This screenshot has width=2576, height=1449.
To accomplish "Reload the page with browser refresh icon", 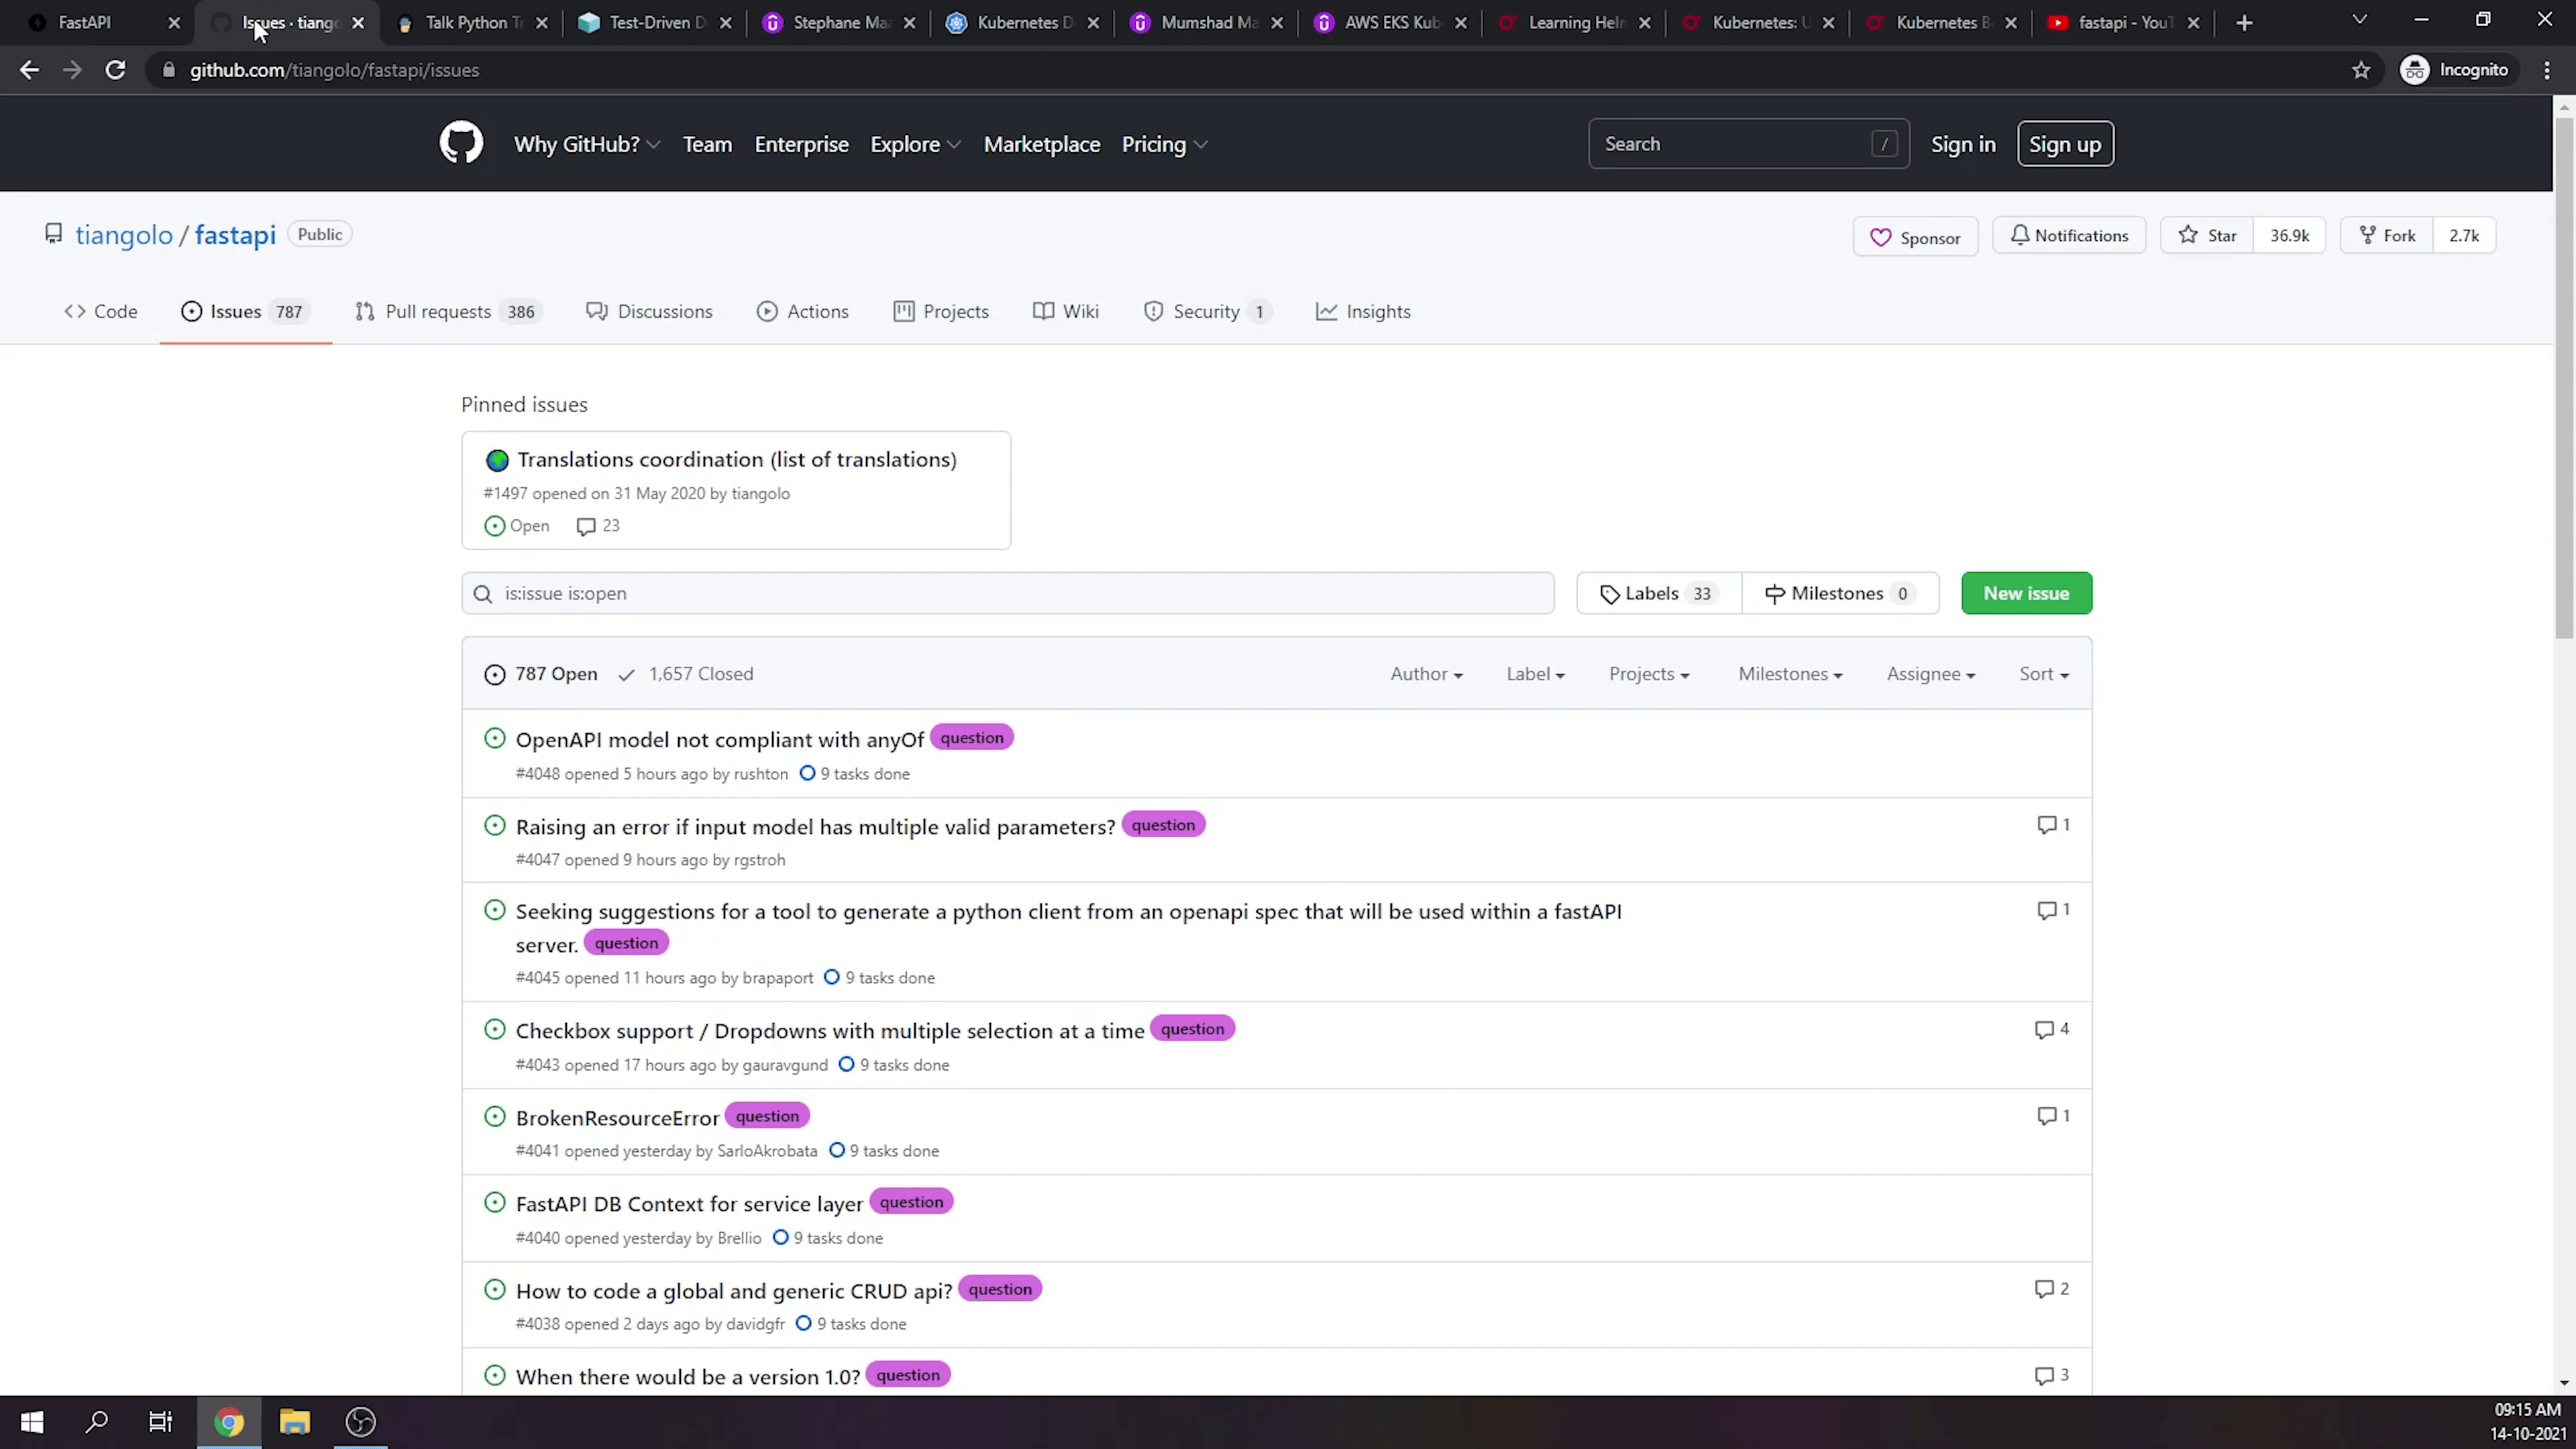I will click(116, 70).
